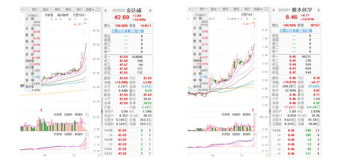Click the 融资融券 label on 金达威 chart
The width and height of the screenshot is (347, 164).
point(62,15)
